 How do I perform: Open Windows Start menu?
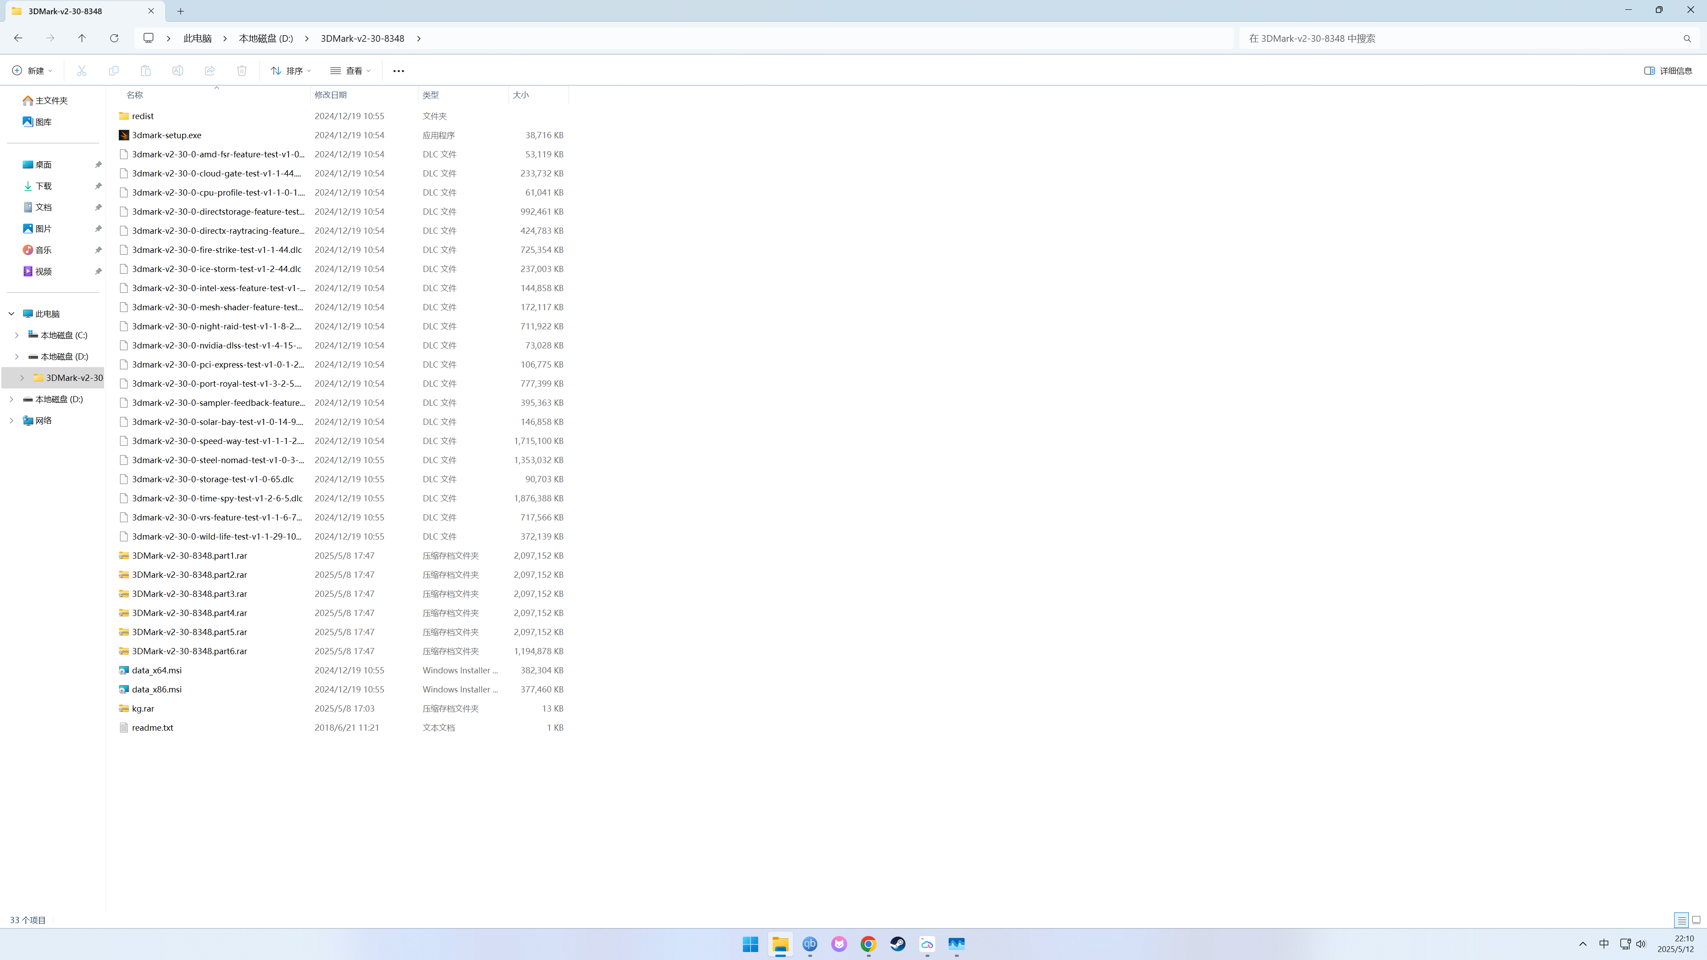tap(751, 944)
